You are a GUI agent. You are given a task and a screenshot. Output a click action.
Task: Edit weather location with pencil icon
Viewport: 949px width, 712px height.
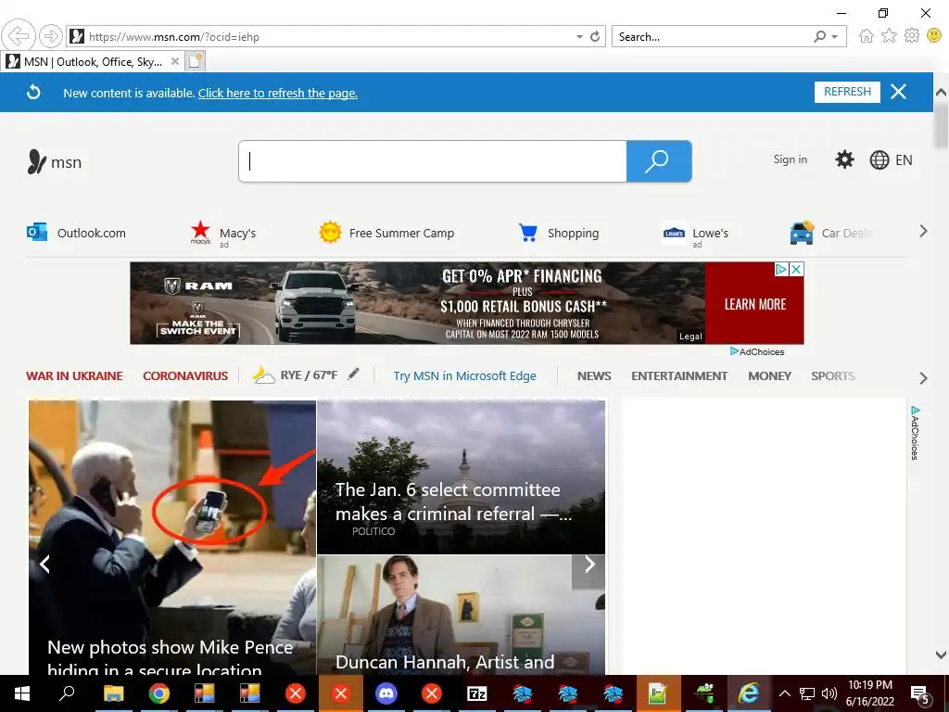pos(353,375)
